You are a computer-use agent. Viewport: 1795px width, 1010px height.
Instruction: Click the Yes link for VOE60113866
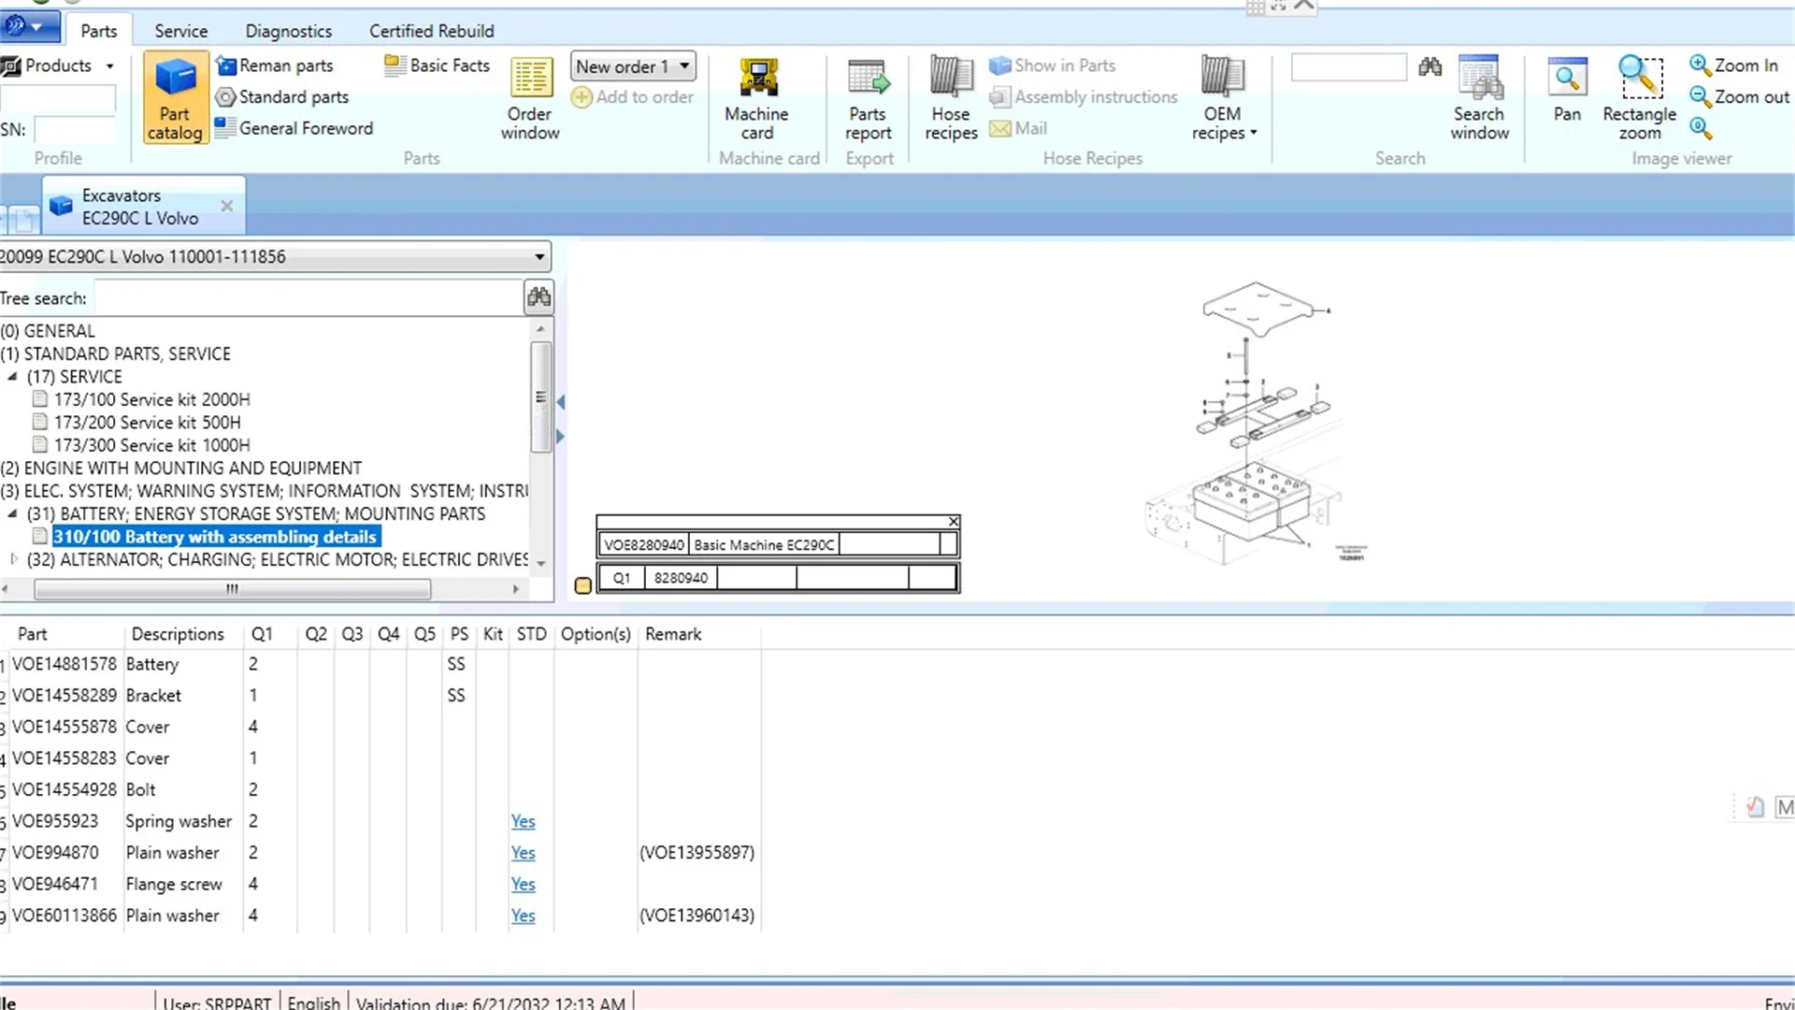click(524, 916)
